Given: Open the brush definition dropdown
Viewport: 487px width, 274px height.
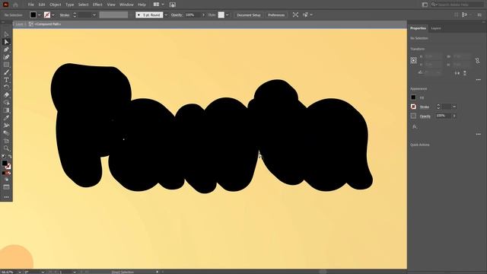Looking at the screenshot, I should click(x=166, y=15).
